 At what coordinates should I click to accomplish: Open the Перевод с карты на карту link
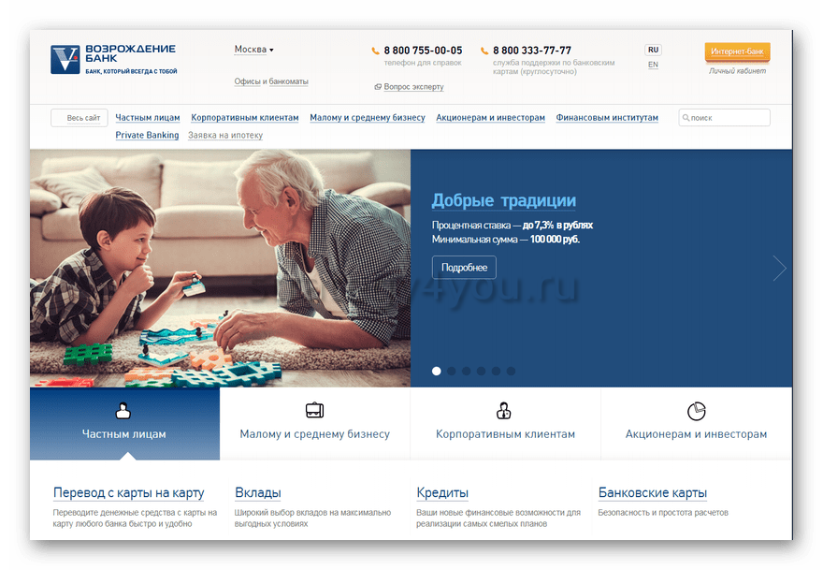128,493
